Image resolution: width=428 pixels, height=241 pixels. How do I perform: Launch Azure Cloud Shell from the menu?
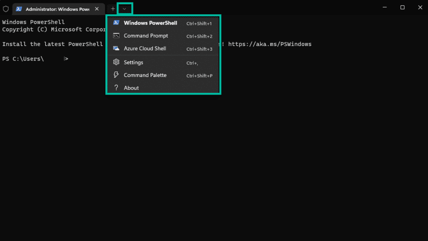(144, 49)
